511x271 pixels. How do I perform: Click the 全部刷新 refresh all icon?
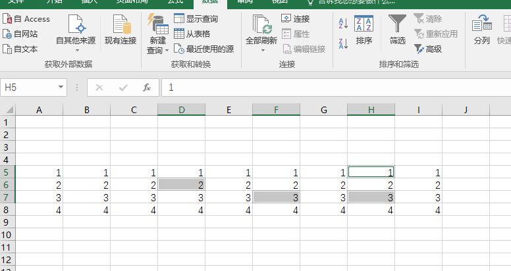(x=261, y=25)
